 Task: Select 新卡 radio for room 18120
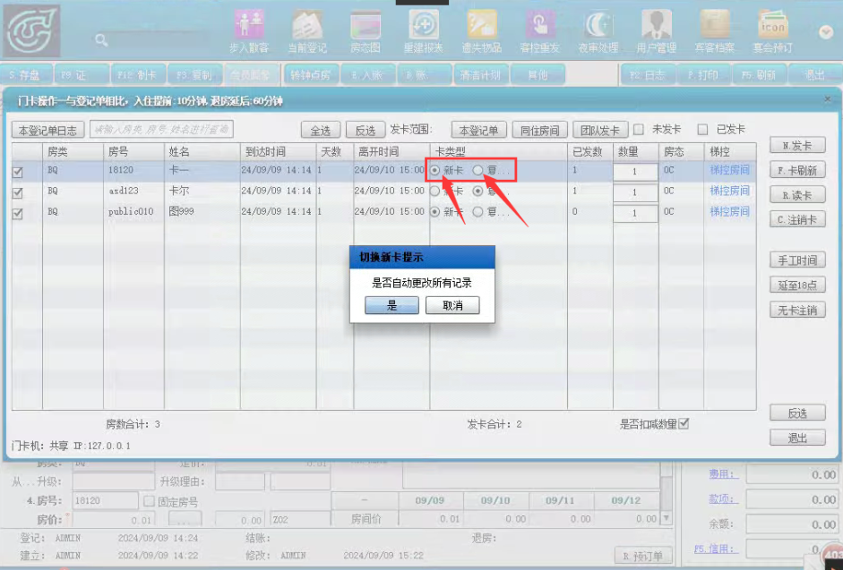click(x=435, y=170)
